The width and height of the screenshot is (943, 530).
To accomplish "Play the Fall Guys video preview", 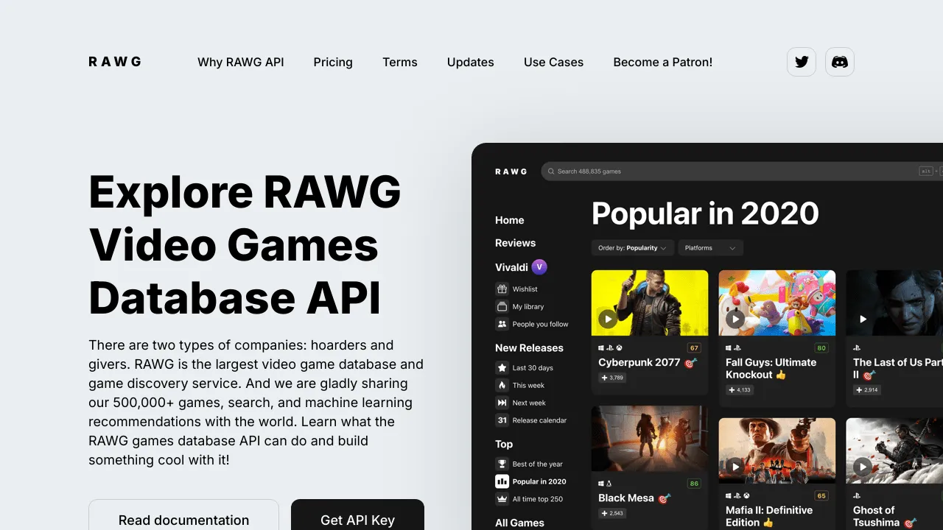I will 735,319.
